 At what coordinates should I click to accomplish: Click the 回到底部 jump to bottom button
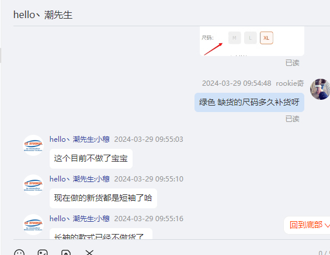(x=307, y=225)
